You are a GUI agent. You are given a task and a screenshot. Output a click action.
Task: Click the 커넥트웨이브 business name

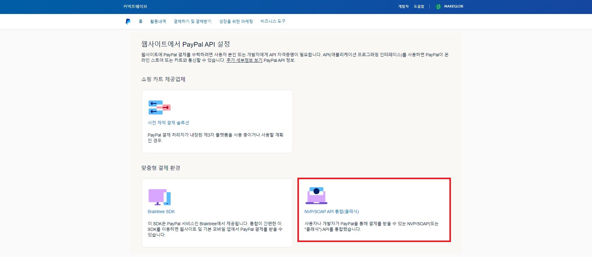point(135,6)
